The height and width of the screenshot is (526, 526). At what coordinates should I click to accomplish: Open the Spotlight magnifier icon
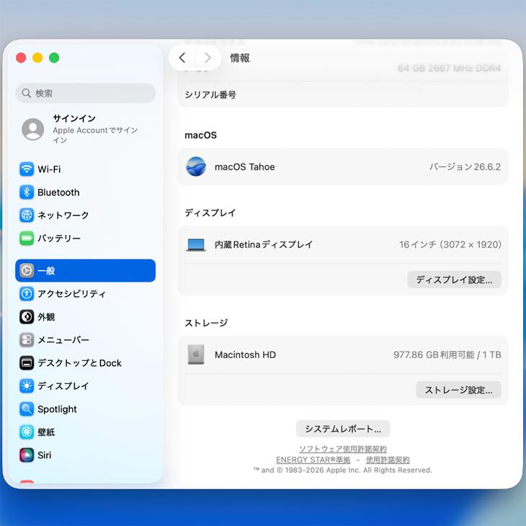click(27, 409)
